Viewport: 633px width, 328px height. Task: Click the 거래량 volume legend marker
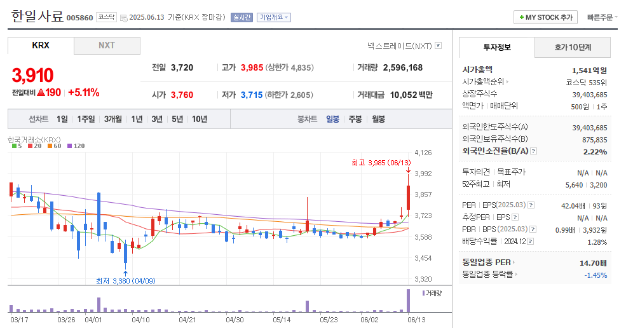(x=423, y=293)
